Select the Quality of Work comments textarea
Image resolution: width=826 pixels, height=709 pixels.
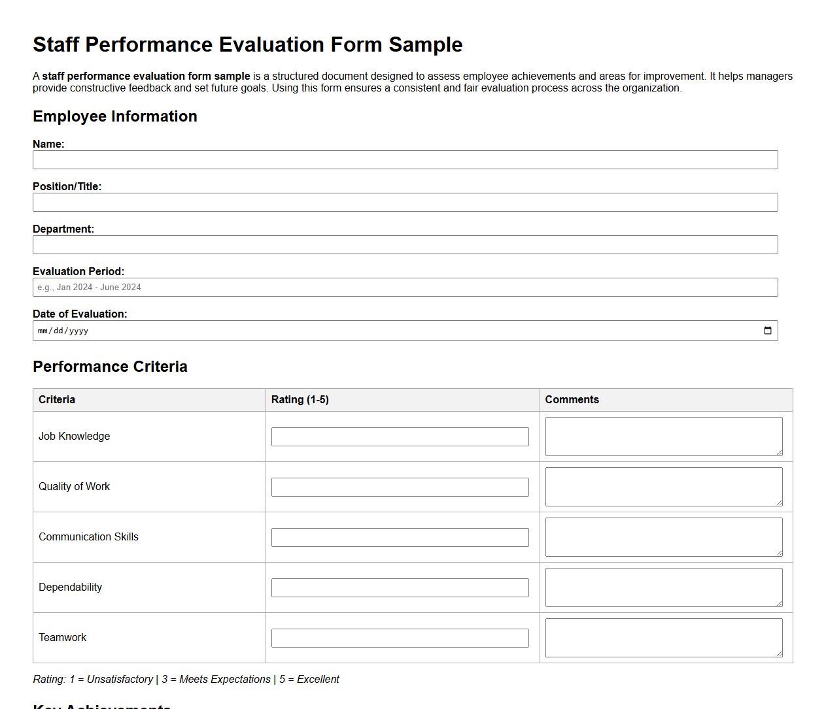(663, 486)
